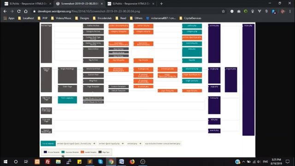The image size is (295, 166).
Task: Open the rickarsenal007 bookmark
Action: coord(161,18)
